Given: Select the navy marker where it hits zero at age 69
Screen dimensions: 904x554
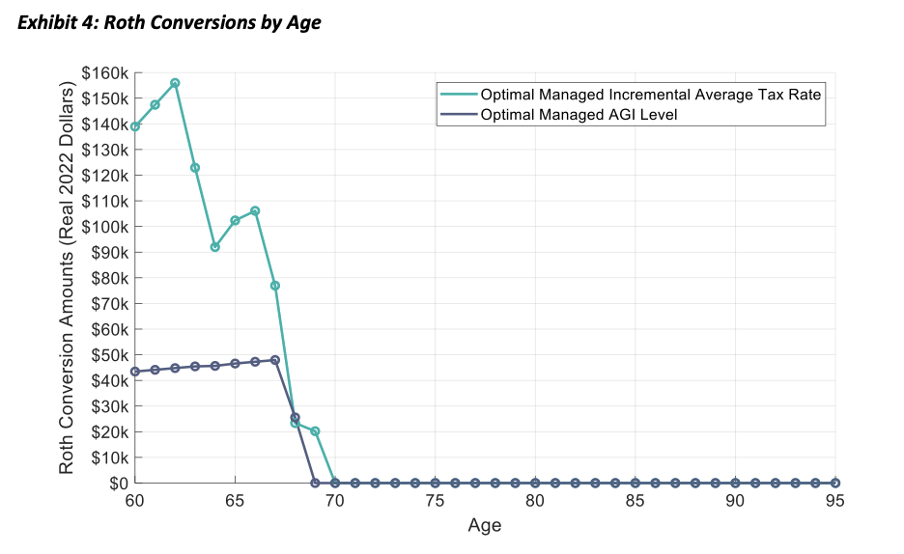Looking at the screenshot, I should (x=315, y=483).
